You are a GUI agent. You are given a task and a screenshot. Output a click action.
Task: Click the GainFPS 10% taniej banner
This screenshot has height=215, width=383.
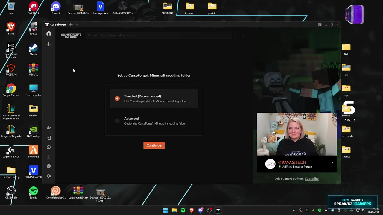click(352, 202)
